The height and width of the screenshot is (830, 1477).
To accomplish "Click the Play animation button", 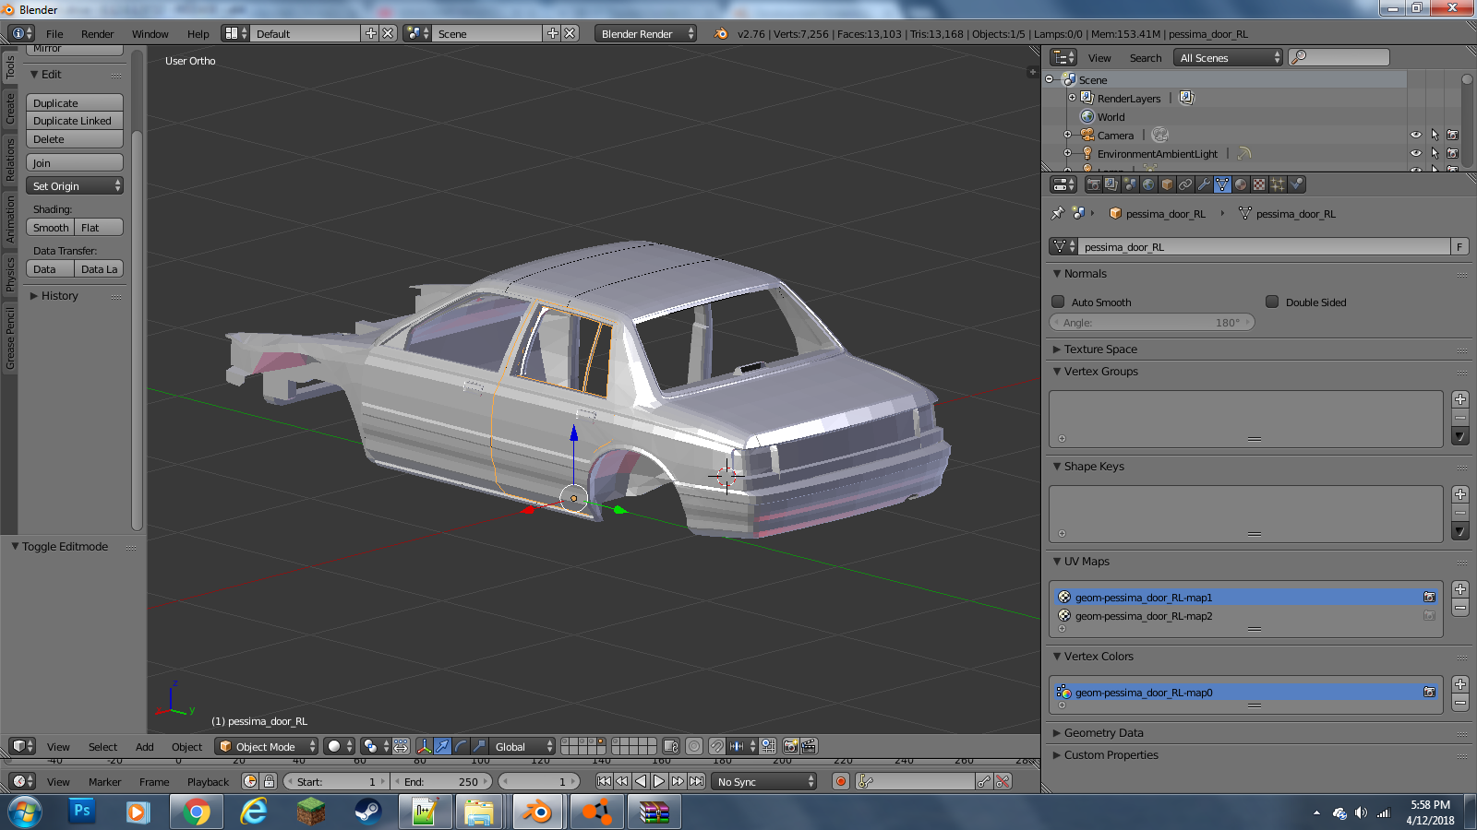I will pos(659,781).
